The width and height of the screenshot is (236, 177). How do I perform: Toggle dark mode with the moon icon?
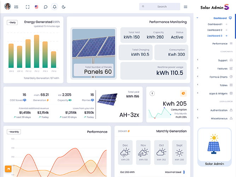pos(64,7)
